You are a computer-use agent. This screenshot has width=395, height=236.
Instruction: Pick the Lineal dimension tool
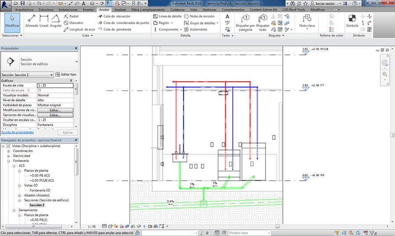coord(44,21)
